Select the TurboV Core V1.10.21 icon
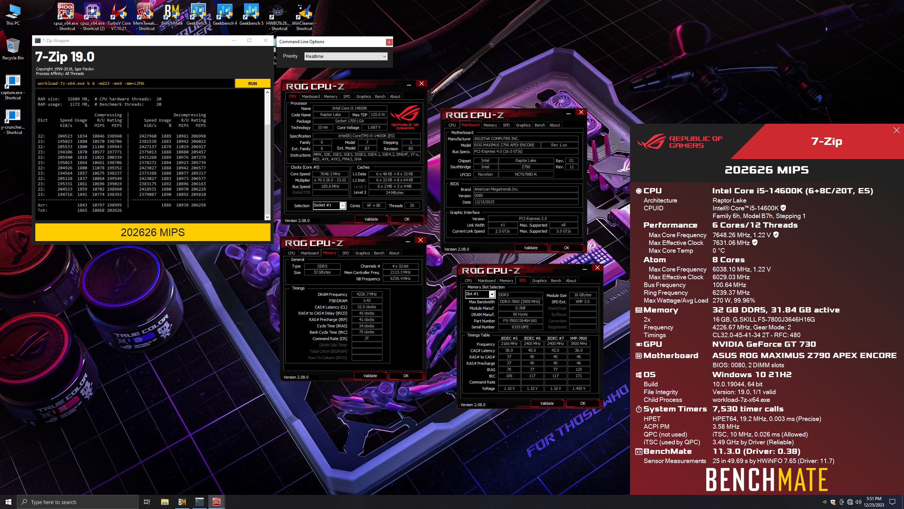 coord(119,17)
